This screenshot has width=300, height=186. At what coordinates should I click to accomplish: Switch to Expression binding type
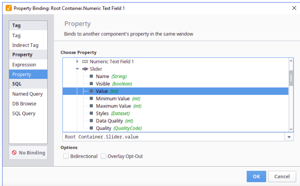24,65
